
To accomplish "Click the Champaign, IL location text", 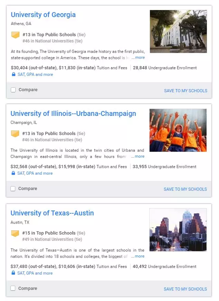I will point(24,122).
